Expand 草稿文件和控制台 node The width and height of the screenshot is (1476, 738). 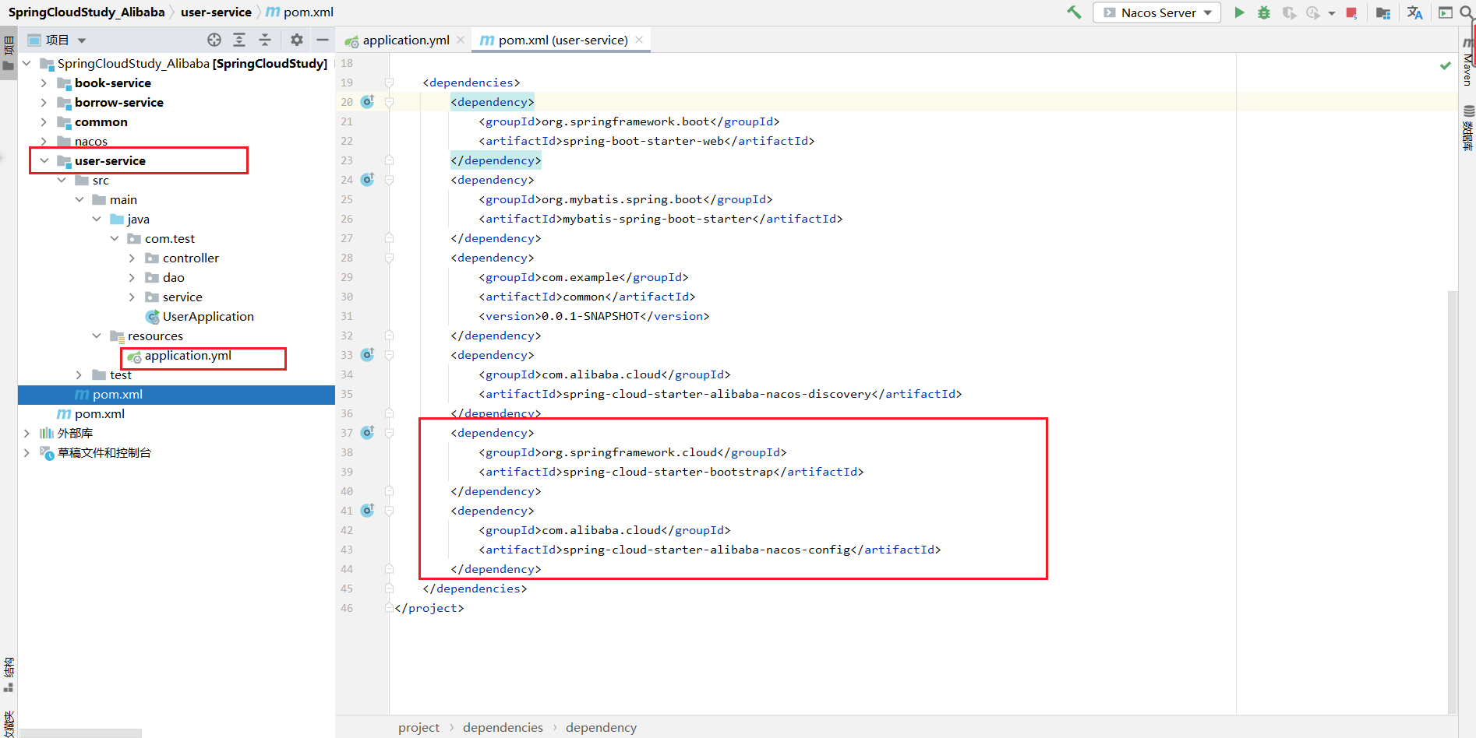pyautogui.click(x=26, y=452)
